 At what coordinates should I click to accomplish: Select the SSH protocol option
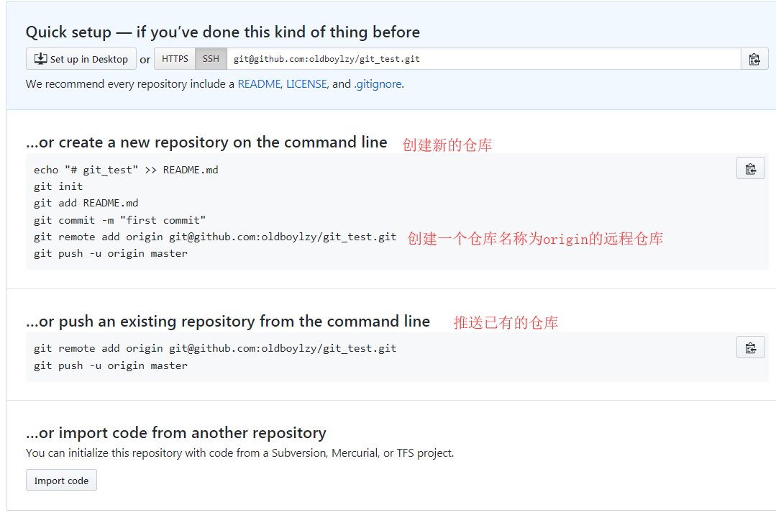coord(211,59)
